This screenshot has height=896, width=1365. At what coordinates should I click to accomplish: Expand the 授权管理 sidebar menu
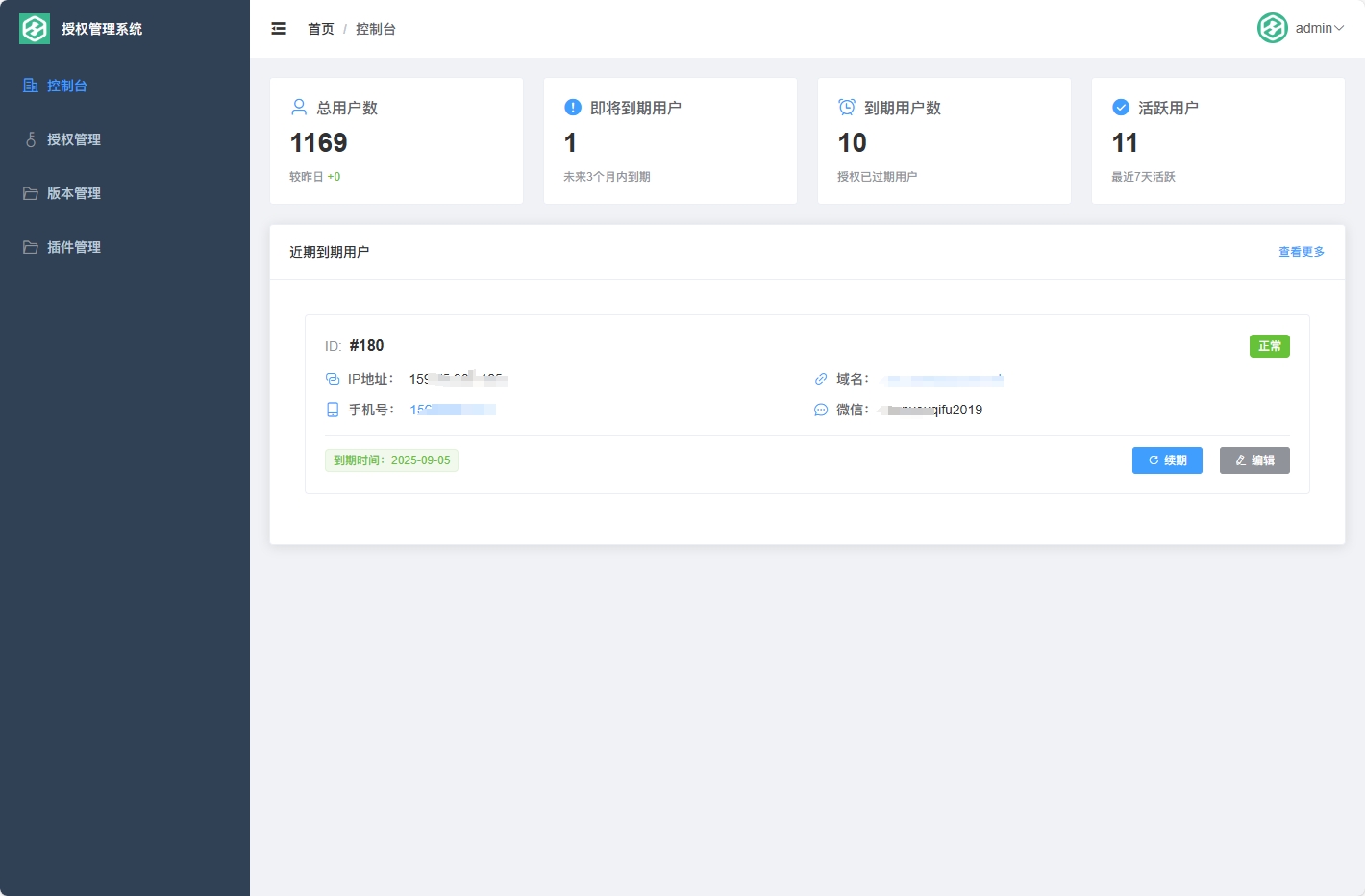pyautogui.click(x=74, y=139)
